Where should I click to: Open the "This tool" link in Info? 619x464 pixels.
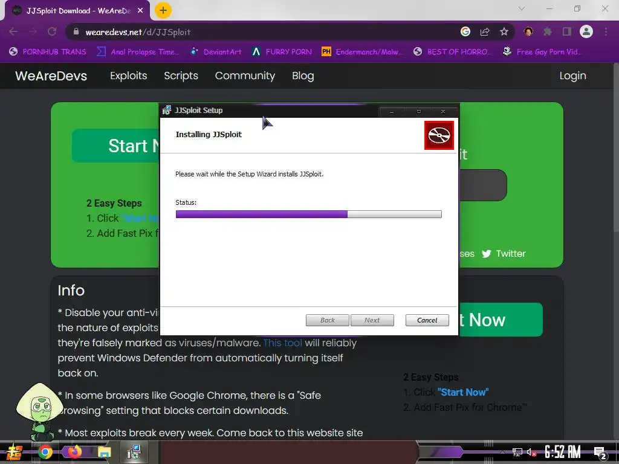282,343
